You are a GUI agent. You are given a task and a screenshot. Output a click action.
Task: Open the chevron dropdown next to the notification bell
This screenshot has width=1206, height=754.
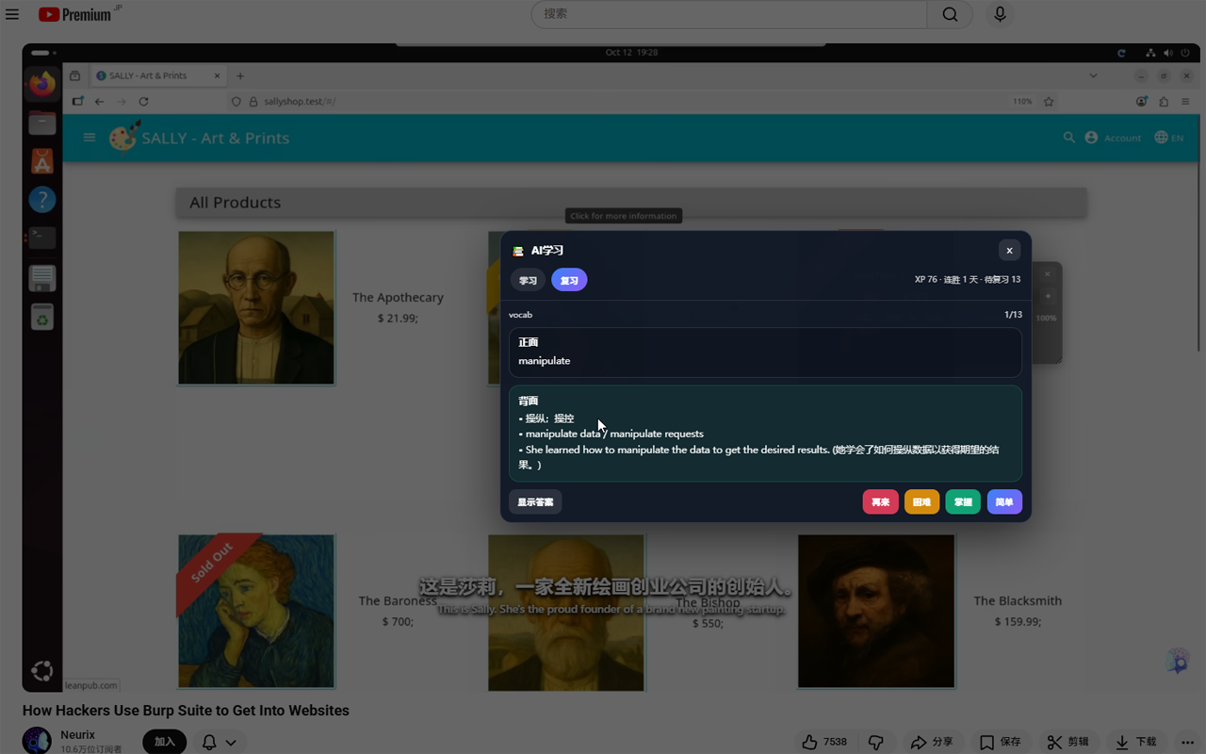coord(233,742)
